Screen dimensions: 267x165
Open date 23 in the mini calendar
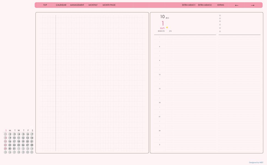tap(10, 145)
